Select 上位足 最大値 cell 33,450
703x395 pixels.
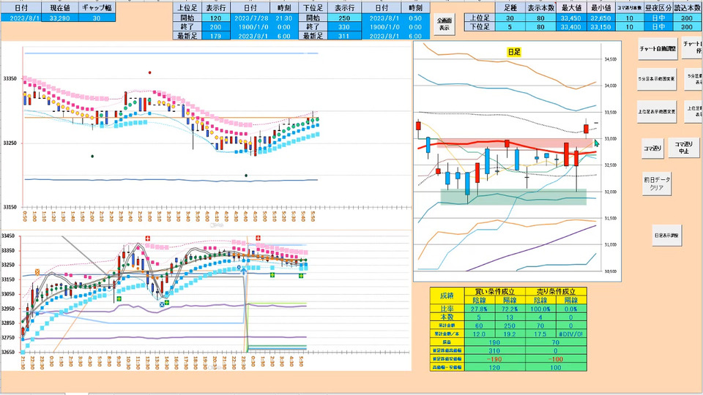[570, 18]
